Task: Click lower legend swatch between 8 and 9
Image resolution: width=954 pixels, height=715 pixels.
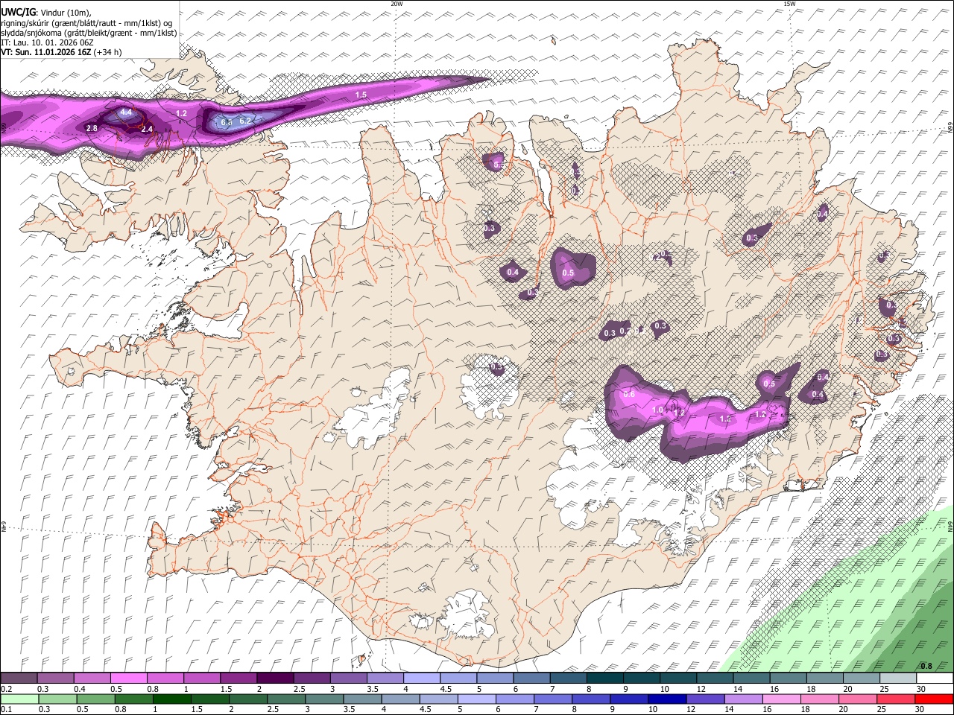Action: coord(591,699)
